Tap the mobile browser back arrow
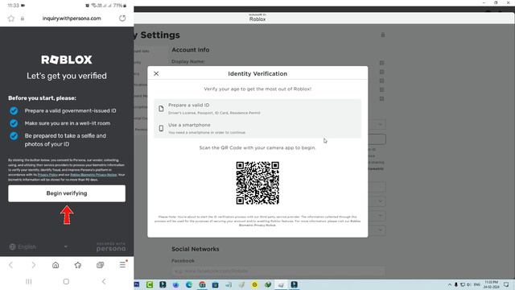 click(10, 265)
